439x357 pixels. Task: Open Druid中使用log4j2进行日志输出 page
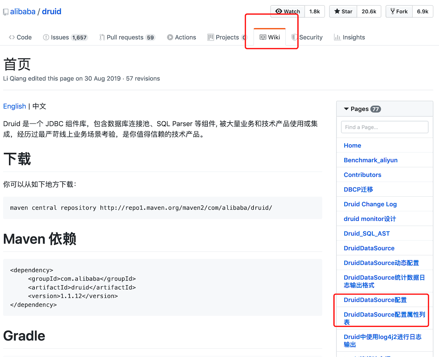(382, 340)
